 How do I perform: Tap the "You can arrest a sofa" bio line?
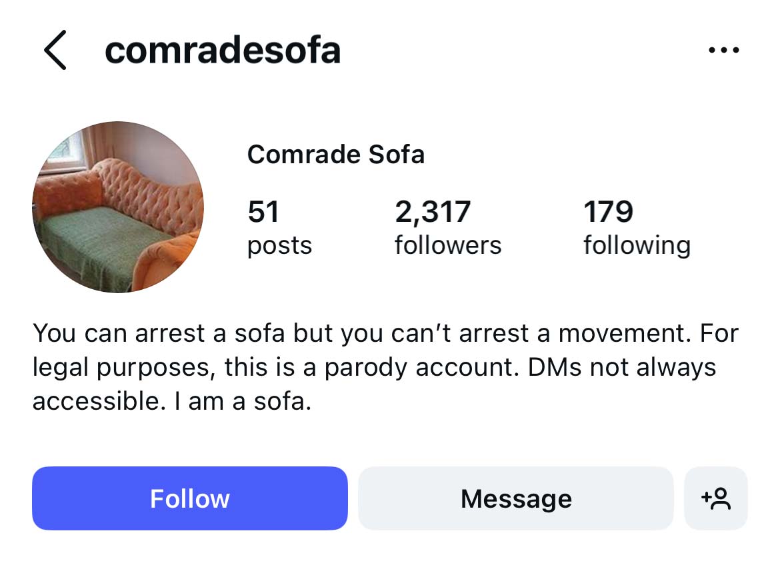pyautogui.click(x=185, y=333)
